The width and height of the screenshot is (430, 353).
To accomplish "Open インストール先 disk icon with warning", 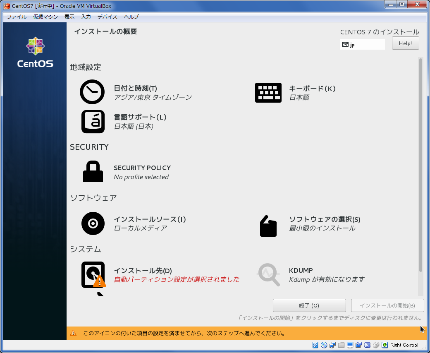I will click(93, 275).
